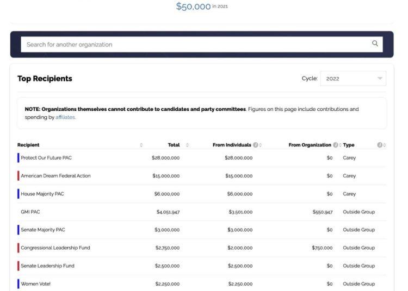Screen dimensions: 408x291
Task: Sort by Total column arrows
Action: [187, 145]
